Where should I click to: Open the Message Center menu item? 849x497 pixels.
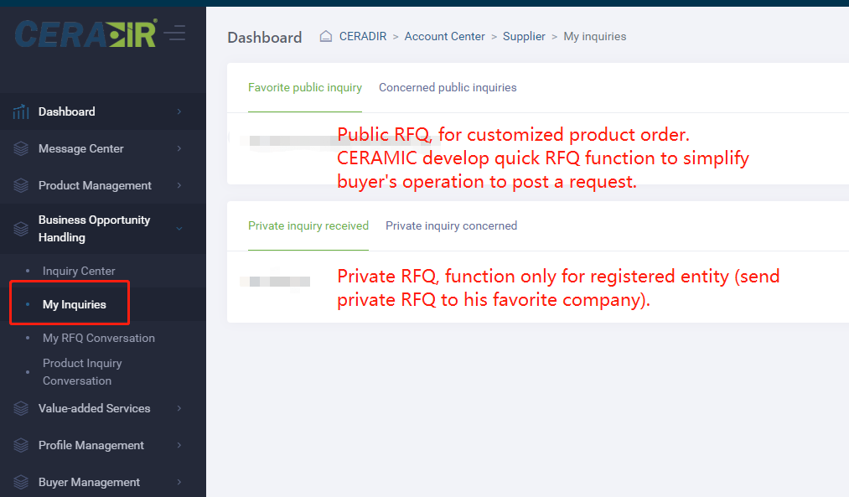coord(103,148)
